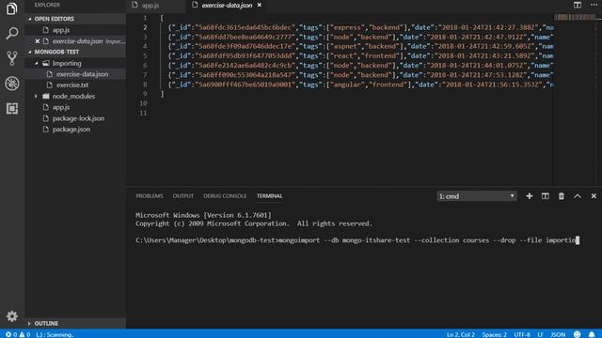Switch to the Problems panel tab

click(150, 196)
